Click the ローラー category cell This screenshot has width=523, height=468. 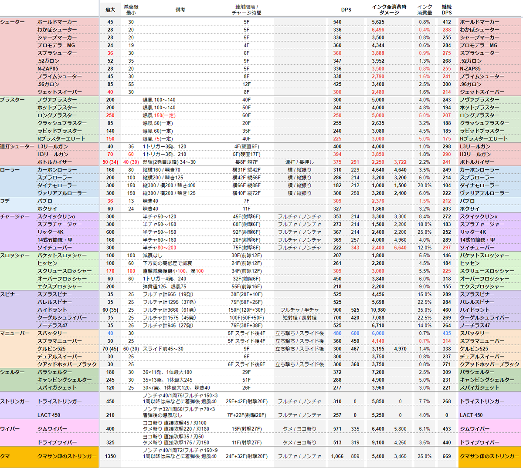(x=10, y=170)
